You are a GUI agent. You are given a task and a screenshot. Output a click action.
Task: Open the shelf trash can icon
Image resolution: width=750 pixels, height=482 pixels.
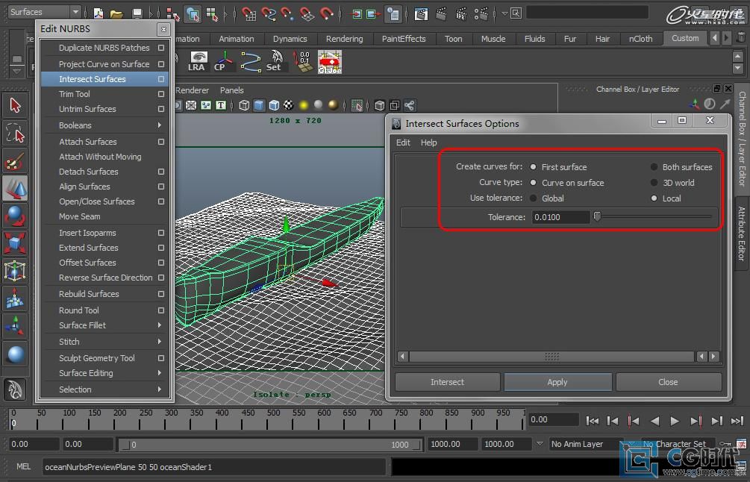[740, 37]
